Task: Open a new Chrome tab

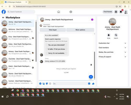Action: [x=30, y=2]
